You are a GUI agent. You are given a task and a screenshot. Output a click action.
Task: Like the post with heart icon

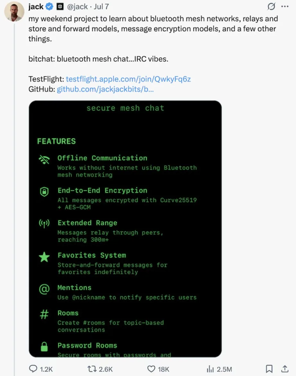click(x=151, y=369)
